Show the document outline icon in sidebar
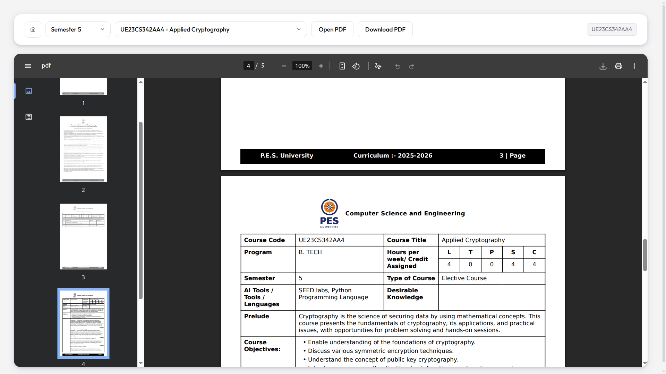 (29, 117)
